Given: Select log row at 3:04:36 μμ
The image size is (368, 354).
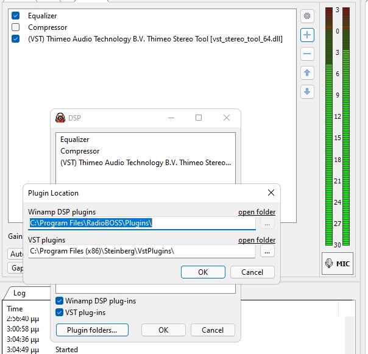Looking at the screenshot, I should [x=23, y=339].
